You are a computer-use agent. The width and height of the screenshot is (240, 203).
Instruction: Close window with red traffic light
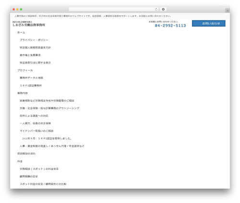[x=14, y=10]
